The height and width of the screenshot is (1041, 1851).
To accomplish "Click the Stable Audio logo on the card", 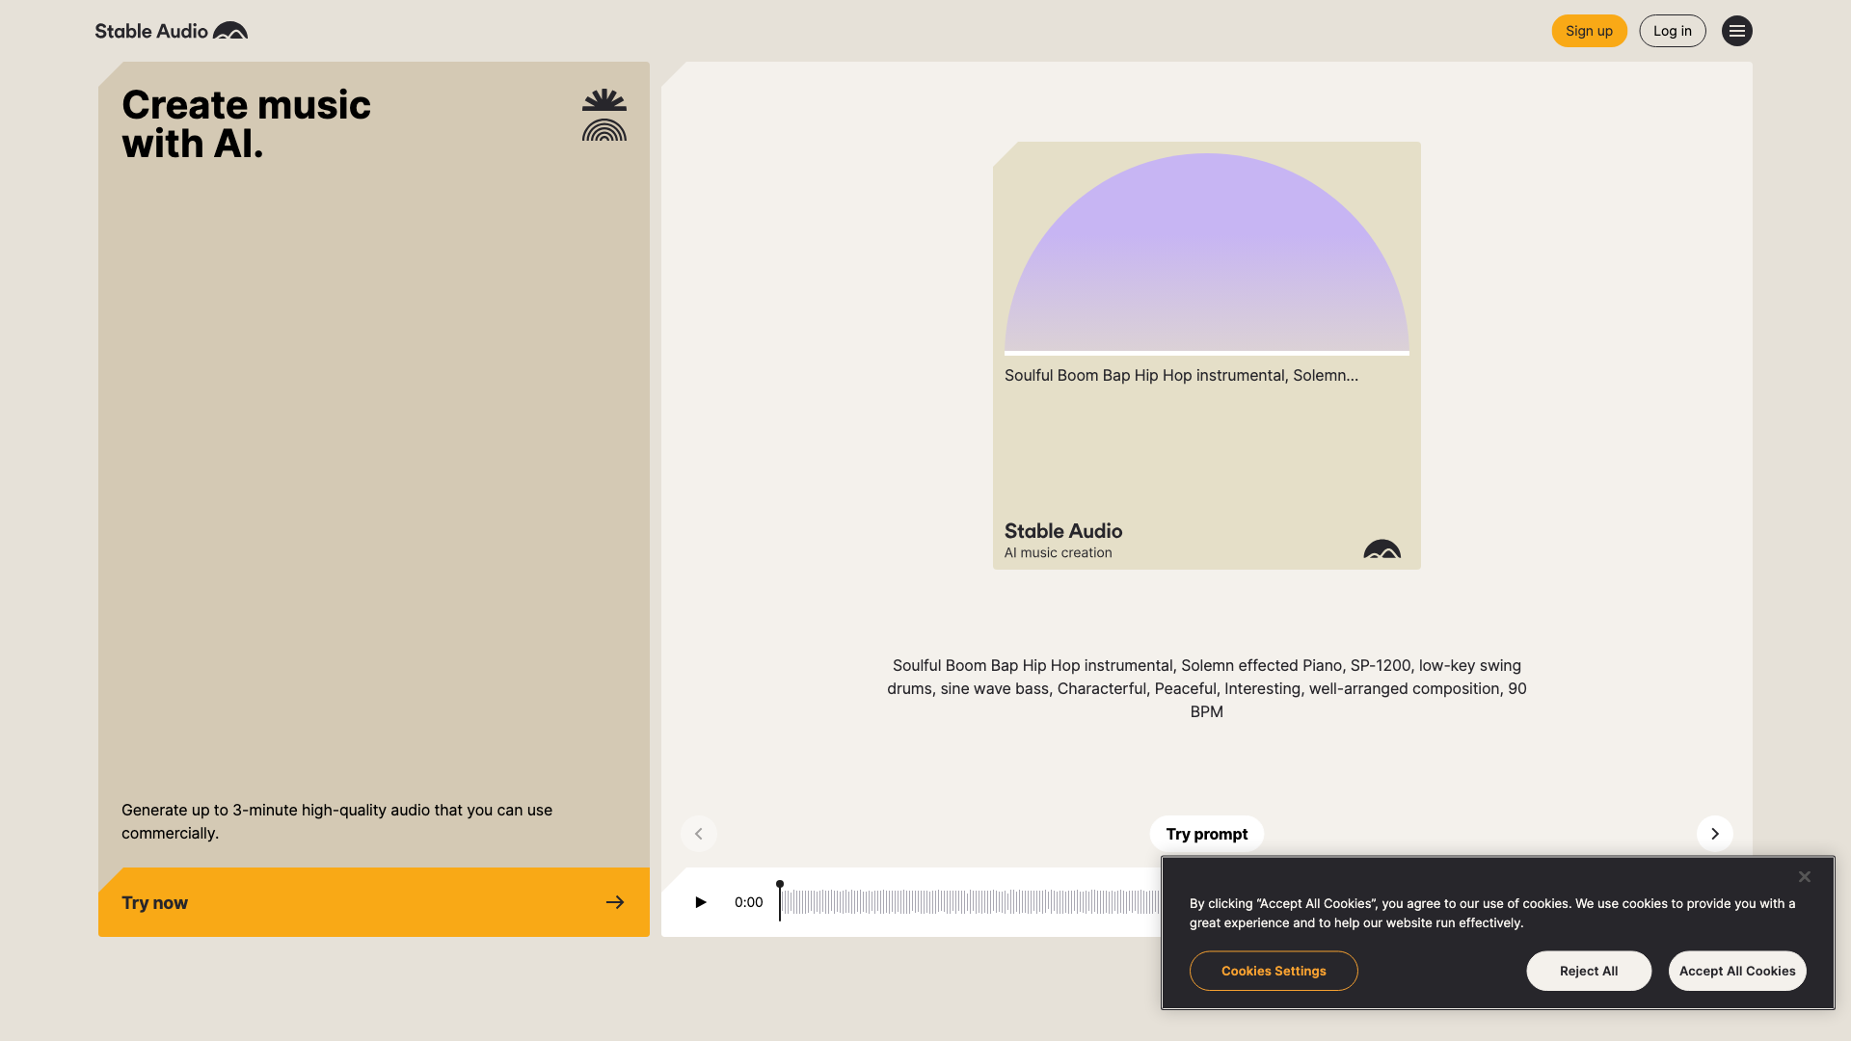I will [1382, 548].
